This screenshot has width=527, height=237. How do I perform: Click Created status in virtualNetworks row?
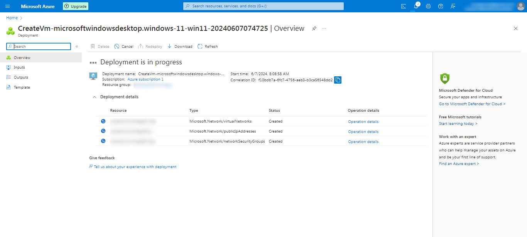point(275,121)
